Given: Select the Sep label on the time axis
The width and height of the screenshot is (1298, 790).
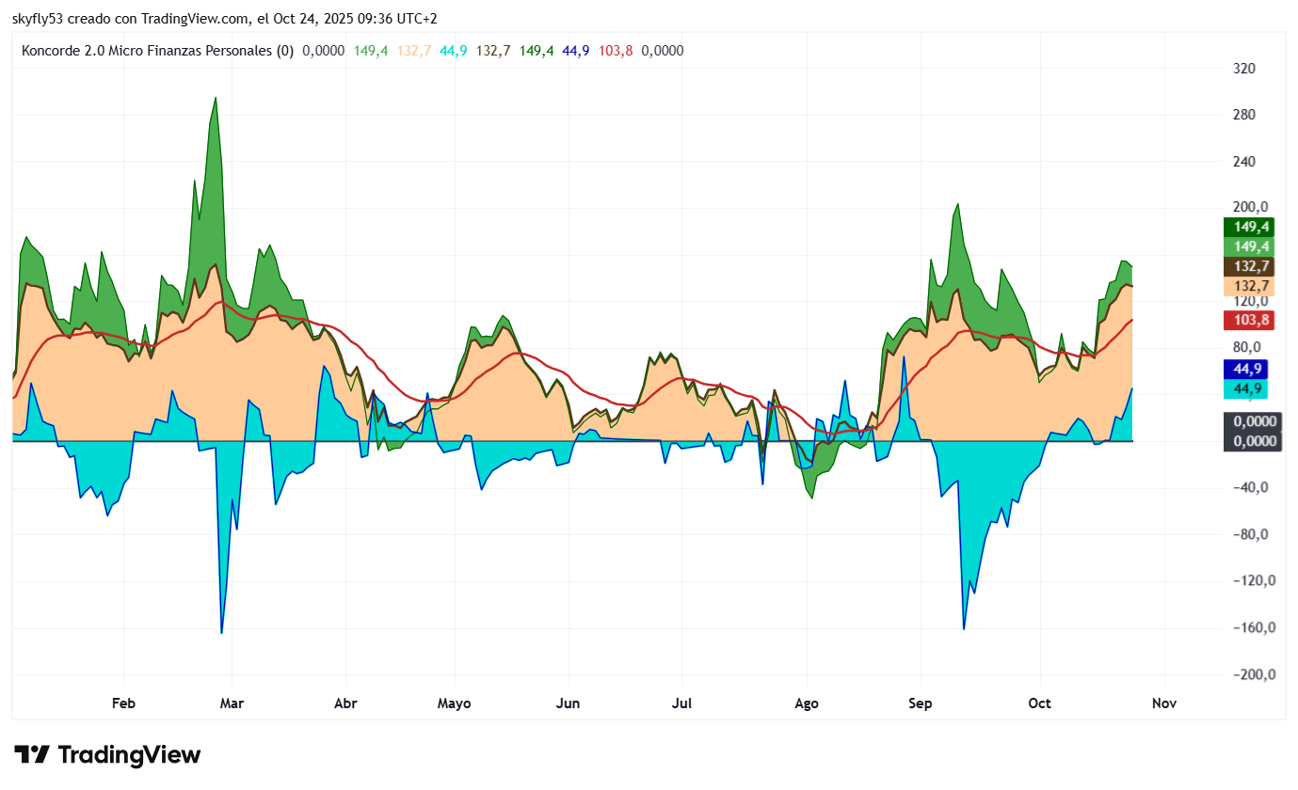Looking at the screenshot, I should [x=921, y=703].
